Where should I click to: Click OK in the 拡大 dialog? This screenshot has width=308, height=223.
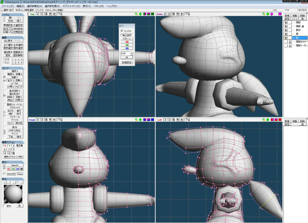[x=127, y=57]
